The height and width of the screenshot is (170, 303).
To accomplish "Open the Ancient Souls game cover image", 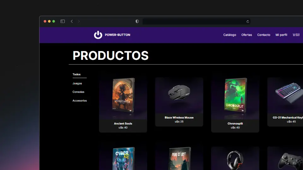I will pyautogui.click(x=123, y=95).
